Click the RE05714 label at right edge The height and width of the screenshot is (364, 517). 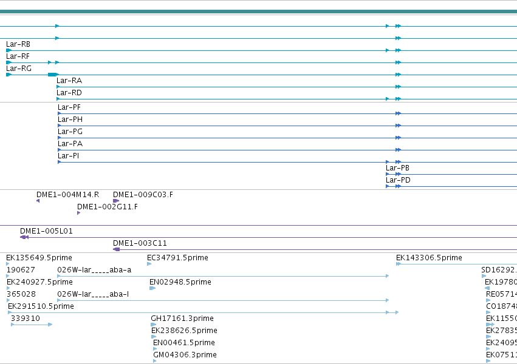(501, 295)
